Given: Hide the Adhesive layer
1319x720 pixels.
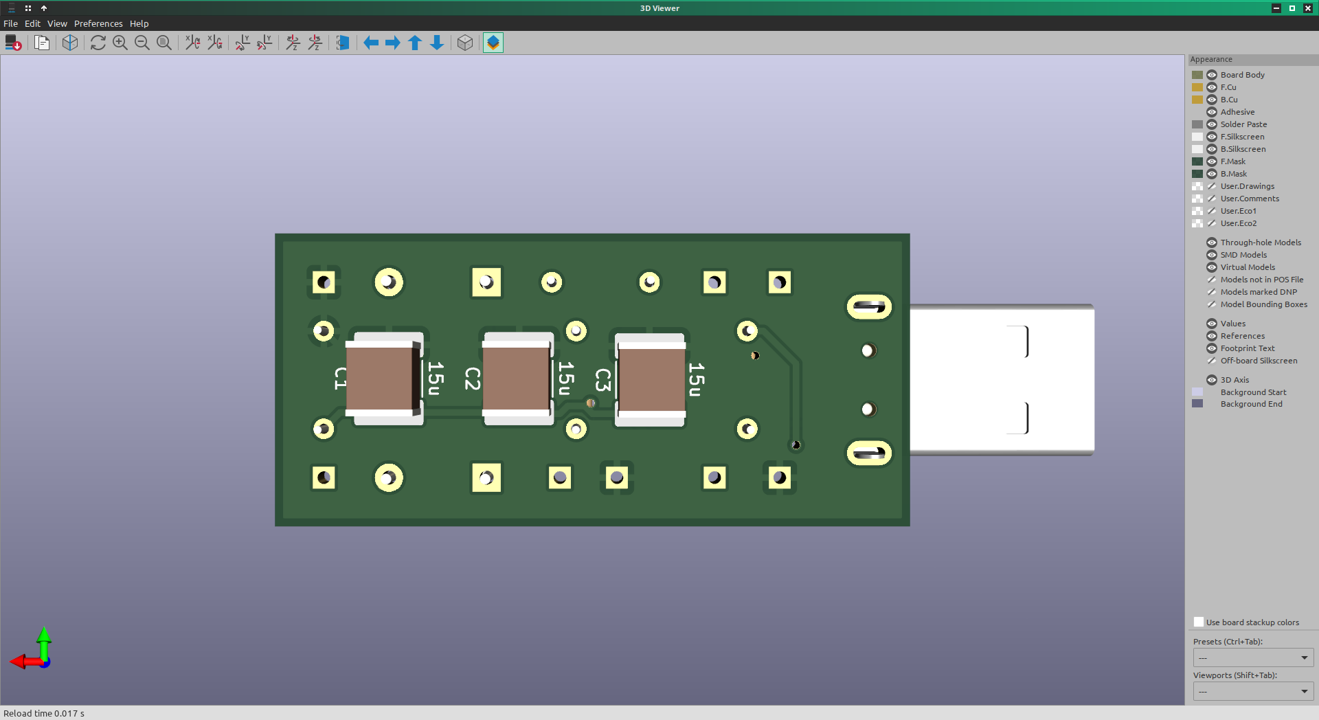Looking at the screenshot, I should click(1212, 112).
